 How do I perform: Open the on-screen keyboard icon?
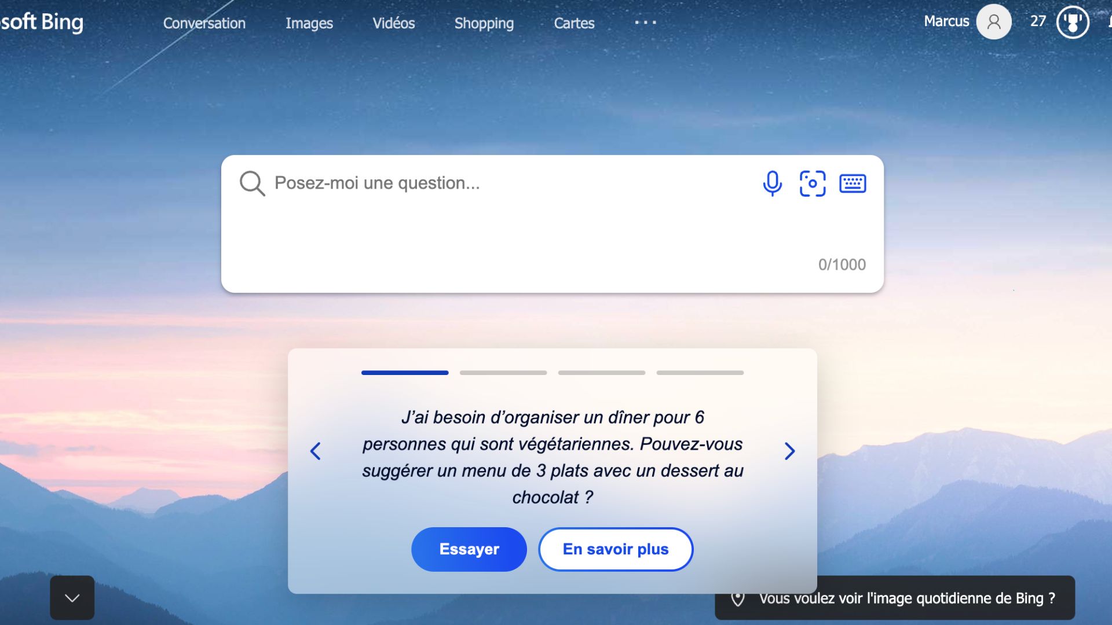(853, 183)
